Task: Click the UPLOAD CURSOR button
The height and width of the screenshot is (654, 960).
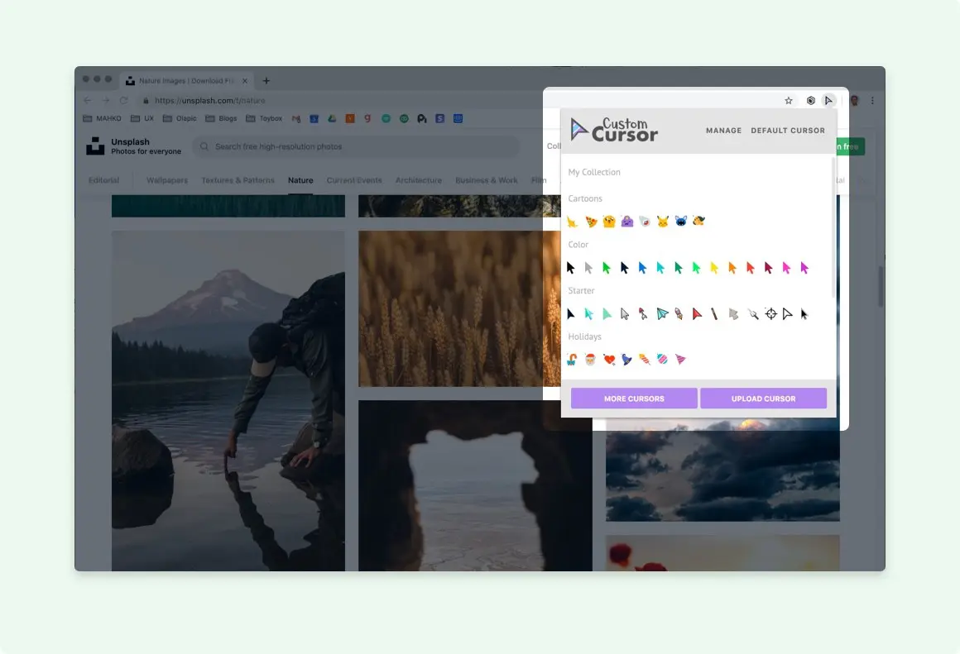Action: (x=763, y=398)
